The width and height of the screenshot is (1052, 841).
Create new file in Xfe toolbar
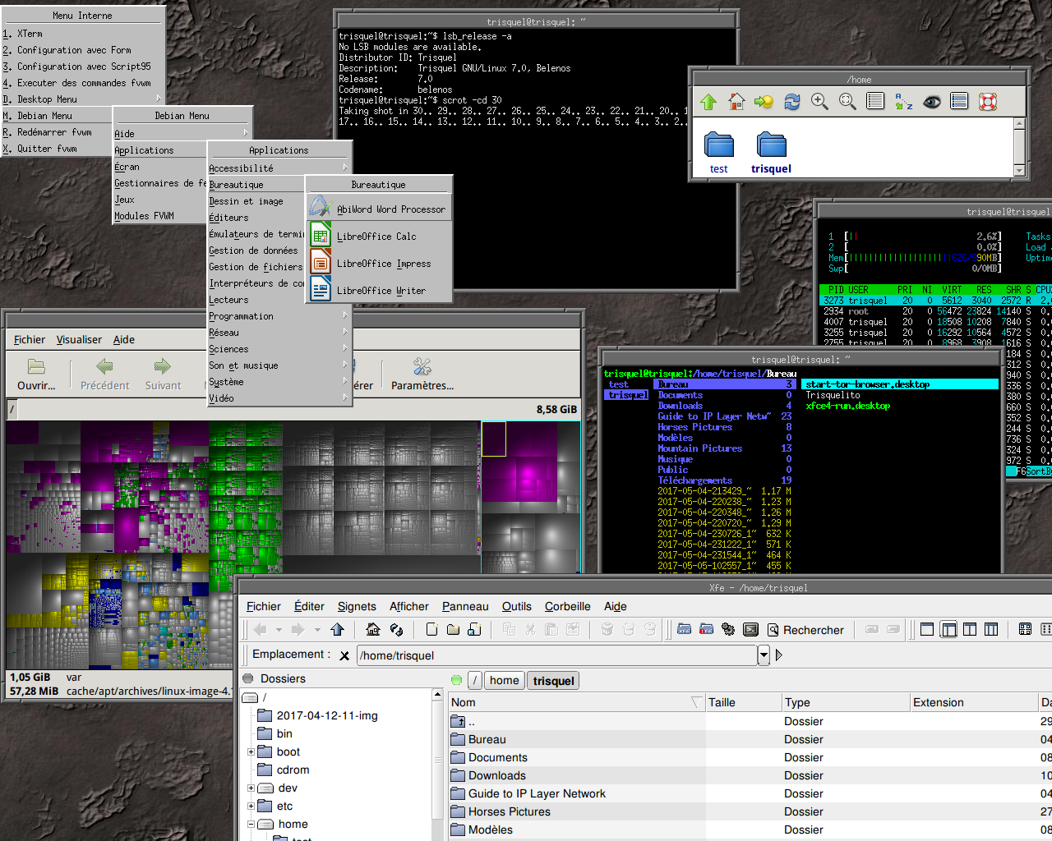tap(431, 630)
